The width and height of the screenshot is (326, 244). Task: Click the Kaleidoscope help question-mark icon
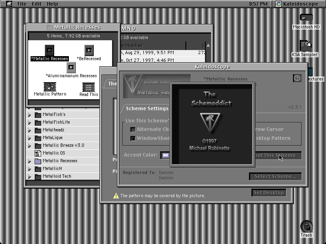297,78
